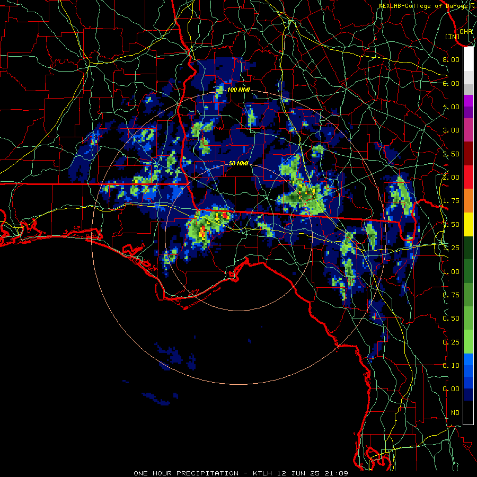The height and width of the screenshot is (477, 477).
Task: Click the 1.50 scale value
Action: click(451, 225)
